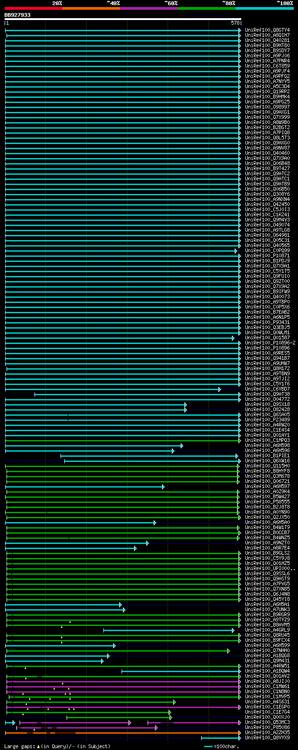This screenshot has width=298, height=750.
Task: Open hit UniRef100_A5C3D4
Action: [x=267, y=87]
